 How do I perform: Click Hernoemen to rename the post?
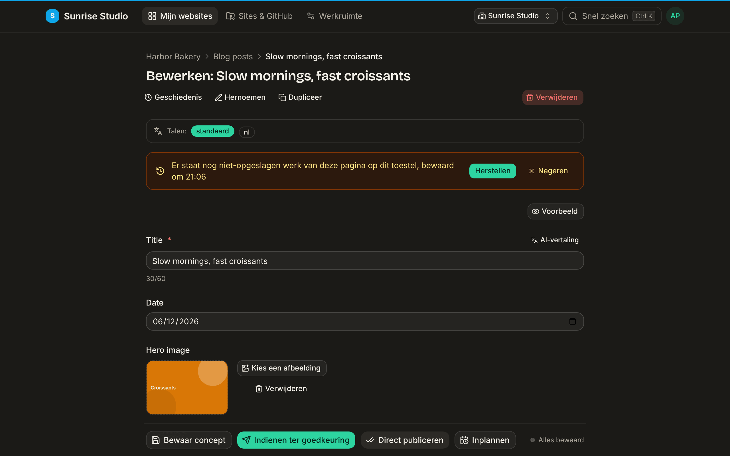[240, 97]
